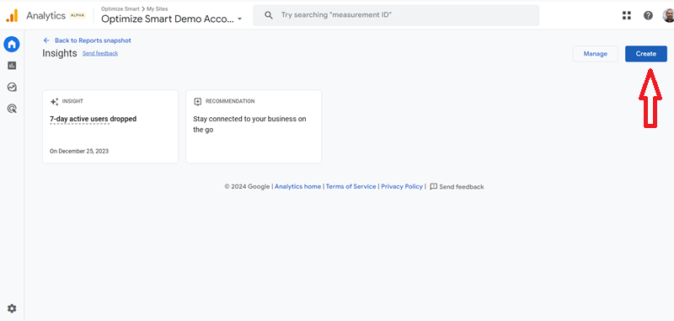674x321 pixels.
Task: Click the RECOMMENDATION card label
Action: click(230, 101)
